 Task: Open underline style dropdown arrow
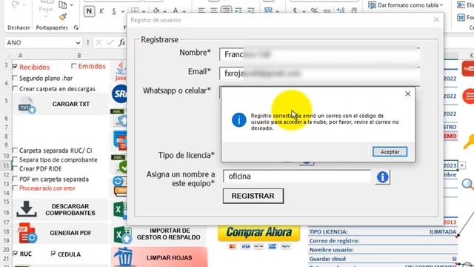pyautogui.click(x=123, y=12)
